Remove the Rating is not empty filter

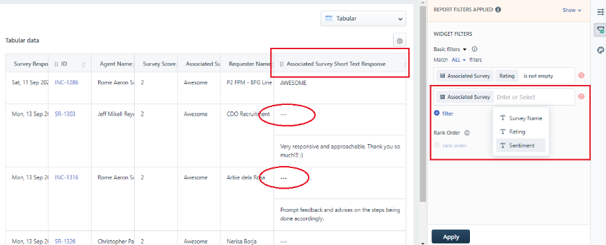coord(581,76)
